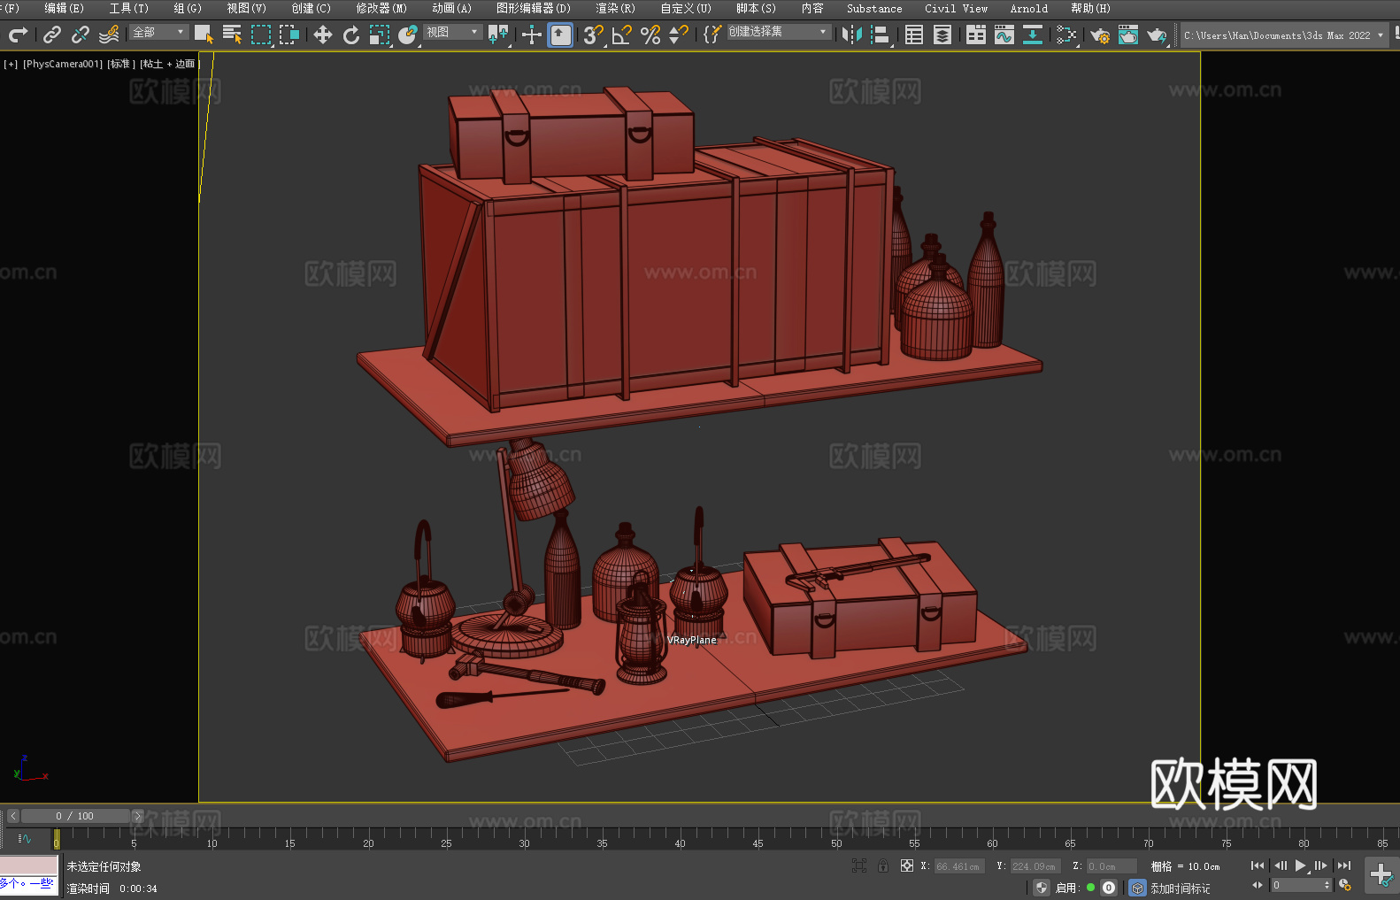1400x900 pixels.
Task: Step time slider forward one frame
Action: (x=137, y=816)
